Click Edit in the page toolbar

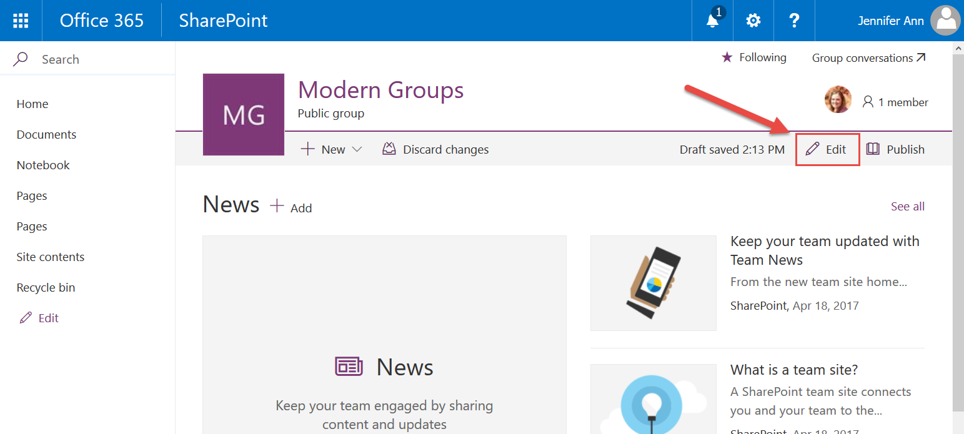[x=827, y=149]
